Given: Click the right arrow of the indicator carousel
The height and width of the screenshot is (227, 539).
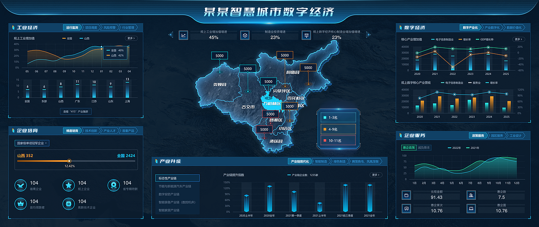Looking at the screenshot, I should (x=368, y=35).
